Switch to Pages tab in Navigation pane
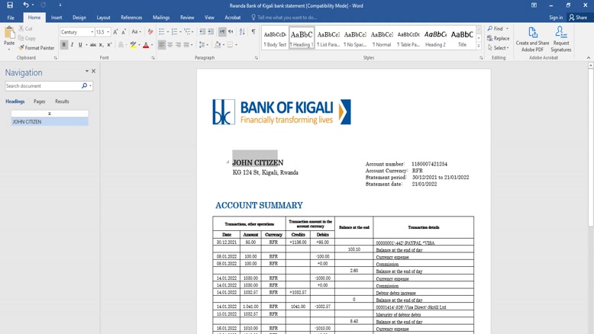Screen dimensions: 594x334 (39, 101)
